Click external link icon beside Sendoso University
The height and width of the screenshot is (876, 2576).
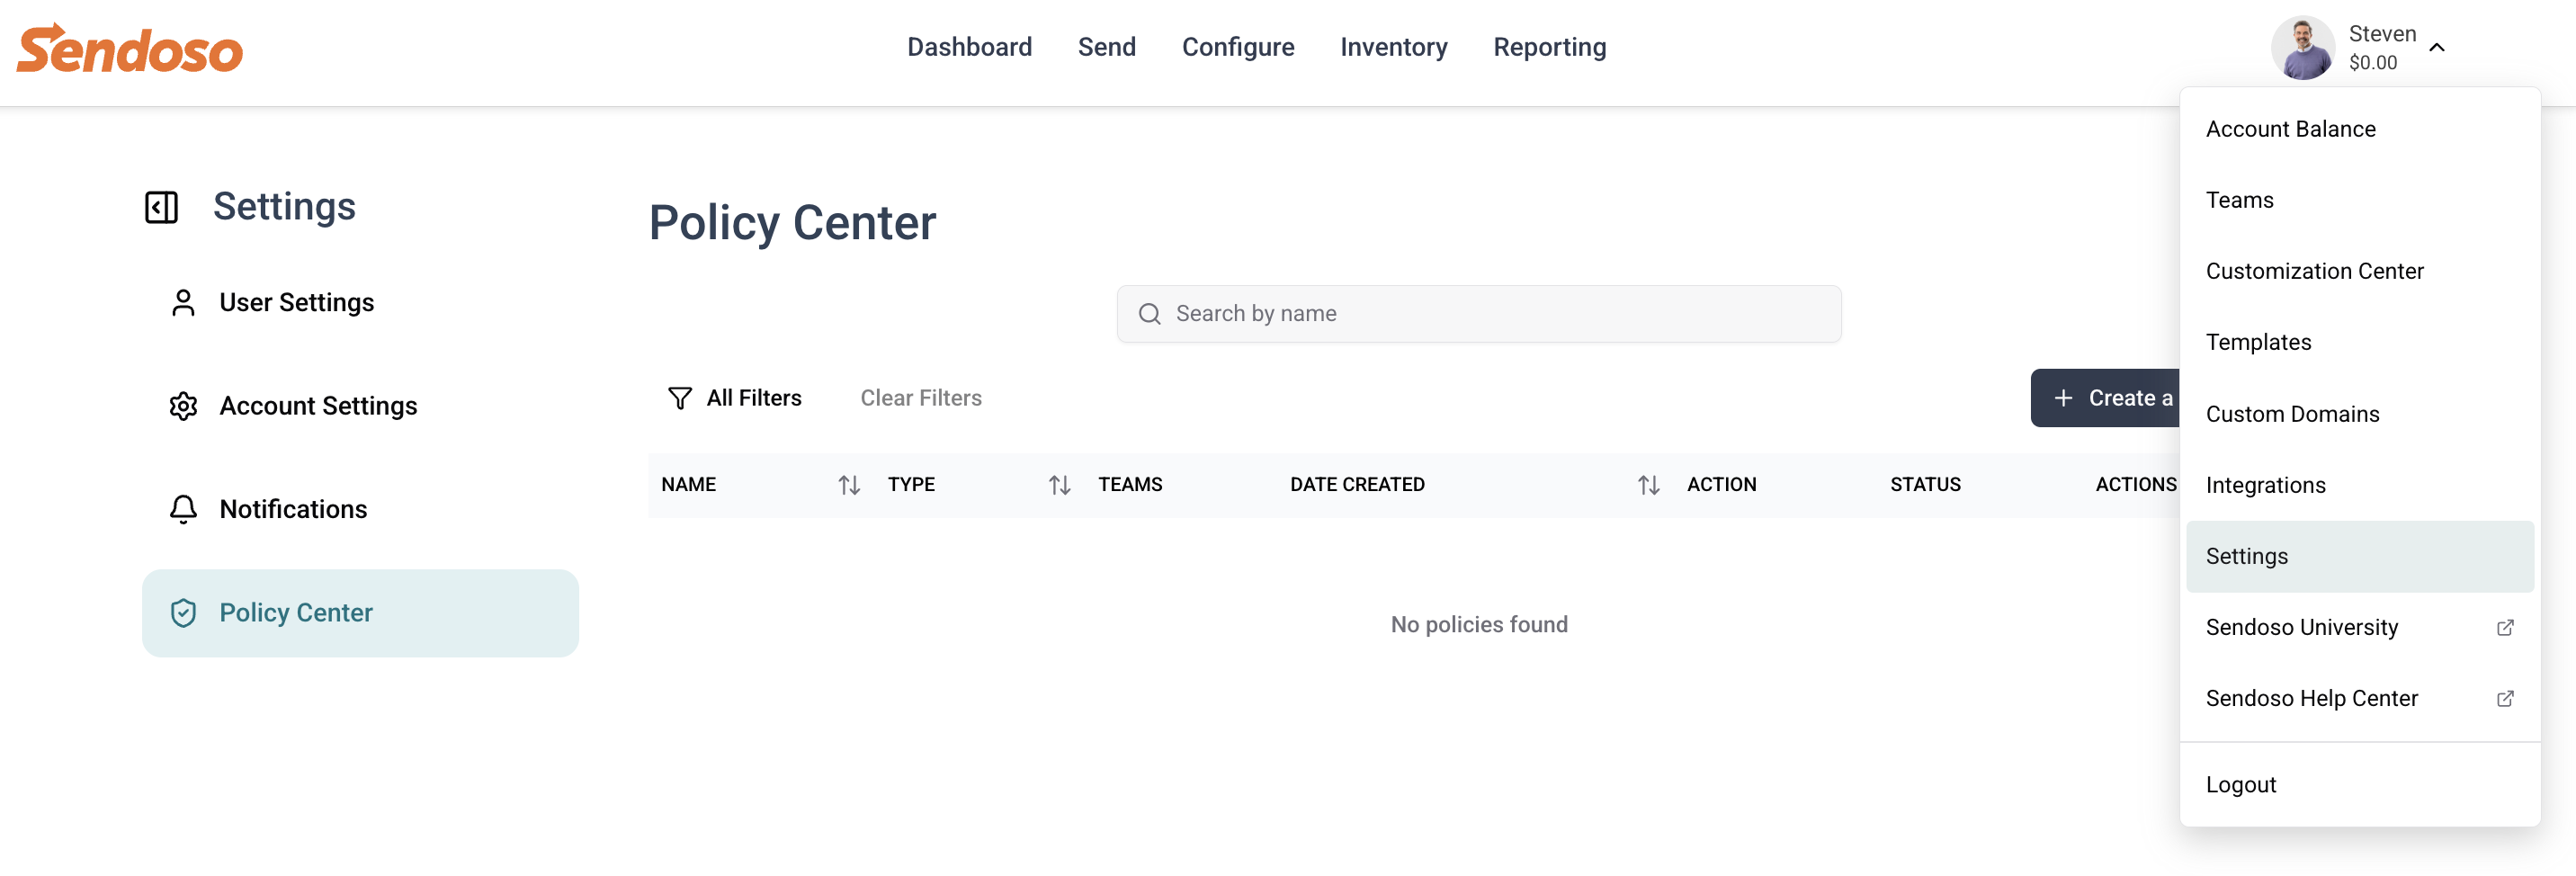click(x=2505, y=627)
